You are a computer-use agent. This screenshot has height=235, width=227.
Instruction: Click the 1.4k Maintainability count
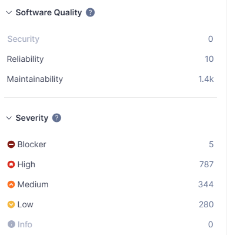(206, 79)
